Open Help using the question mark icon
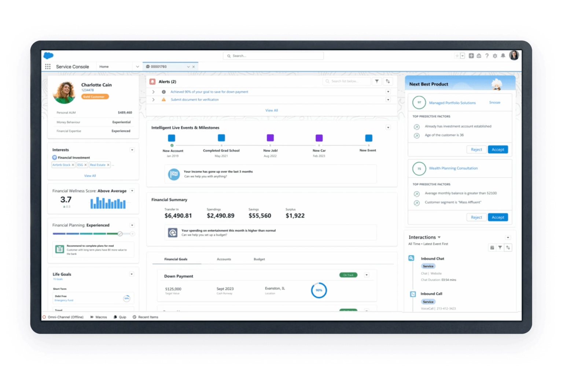The height and width of the screenshot is (375, 563). (487, 56)
